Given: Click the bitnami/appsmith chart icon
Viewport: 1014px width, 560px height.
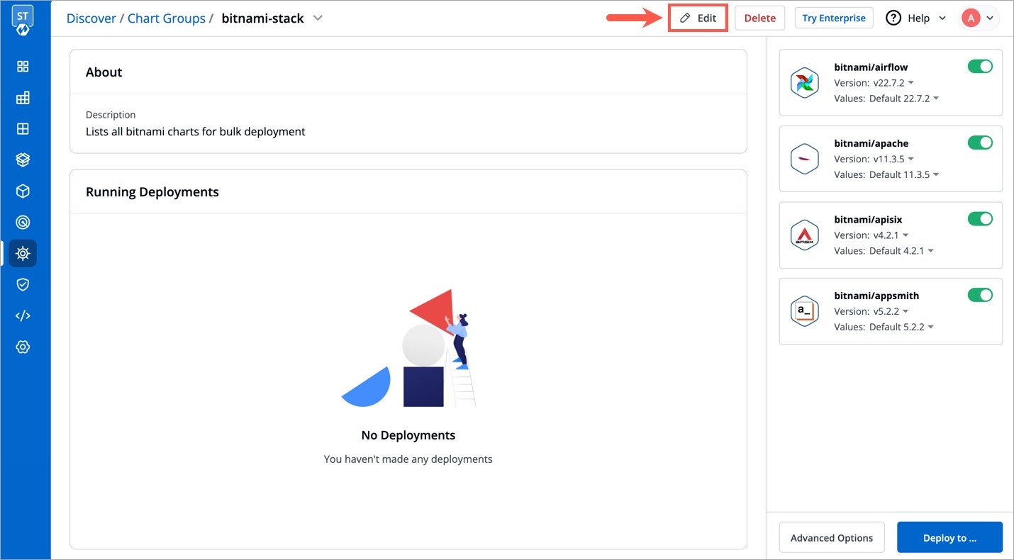Looking at the screenshot, I should [x=805, y=311].
